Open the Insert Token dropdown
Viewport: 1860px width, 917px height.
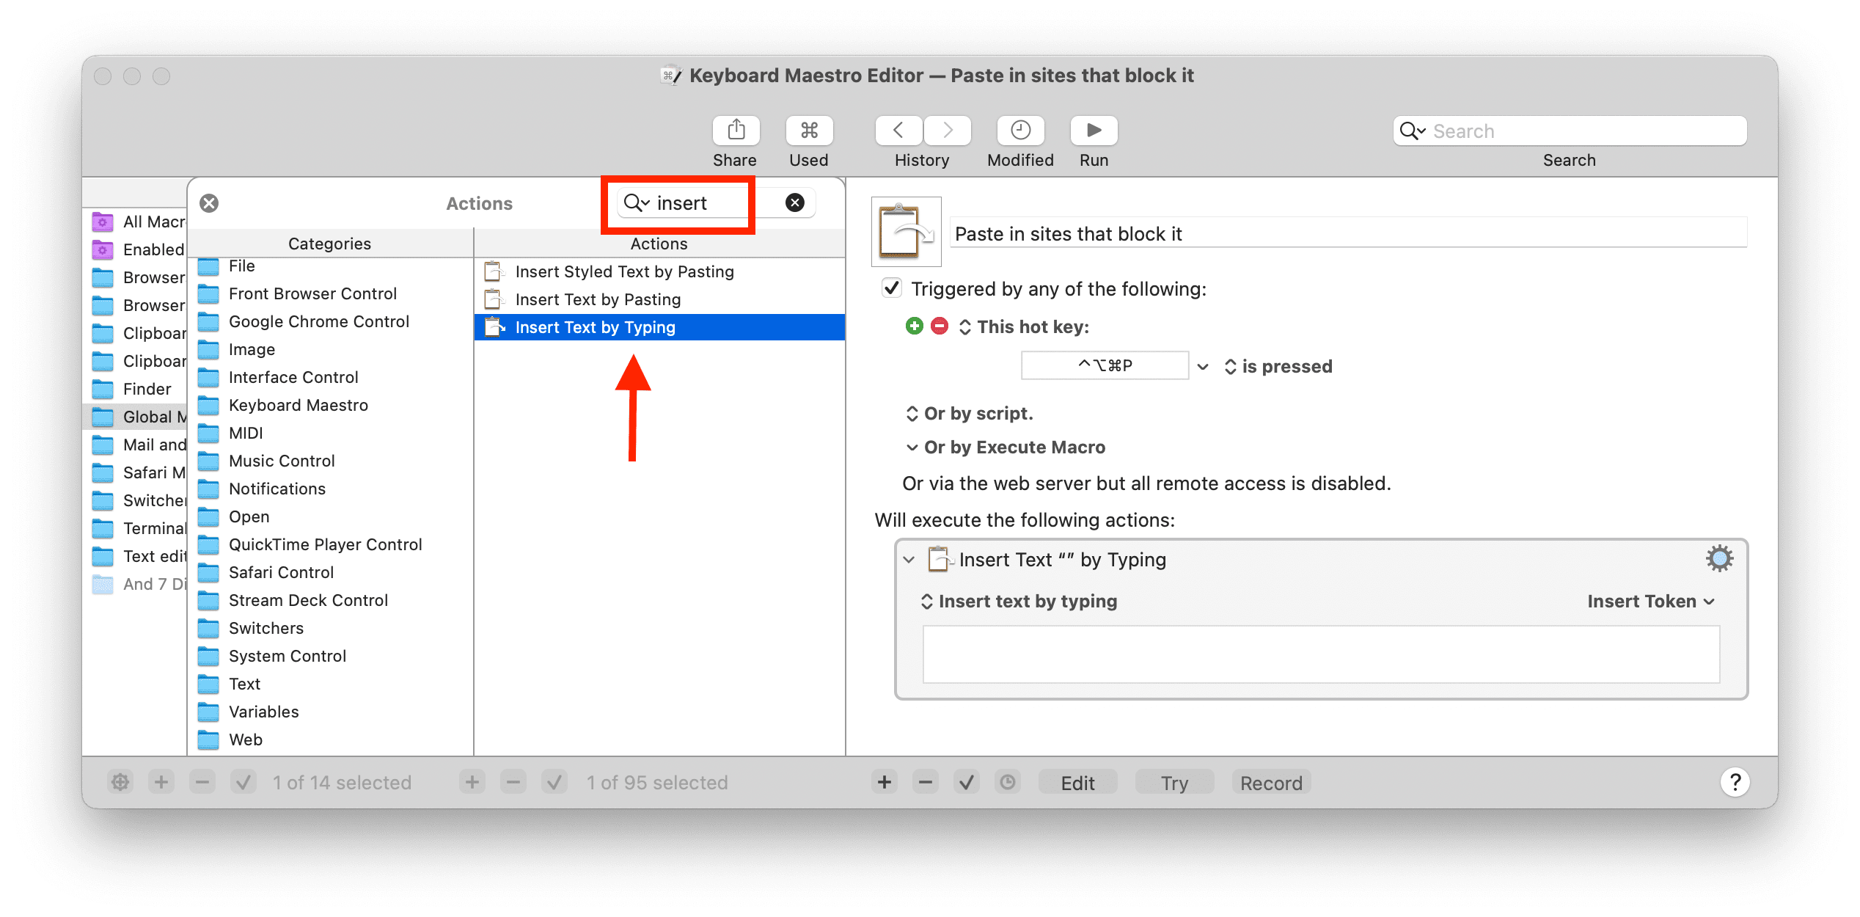click(x=1652, y=602)
